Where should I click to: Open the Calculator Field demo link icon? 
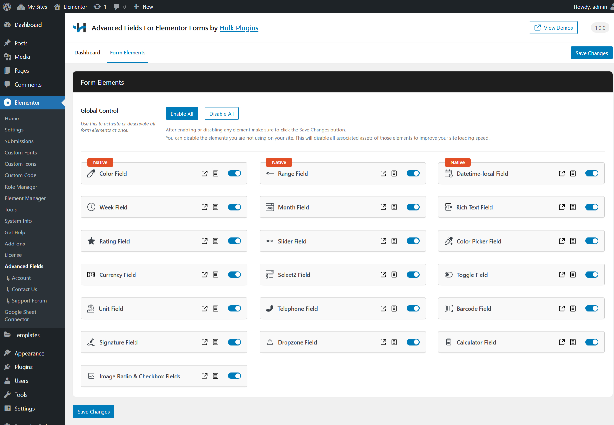point(562,342)
